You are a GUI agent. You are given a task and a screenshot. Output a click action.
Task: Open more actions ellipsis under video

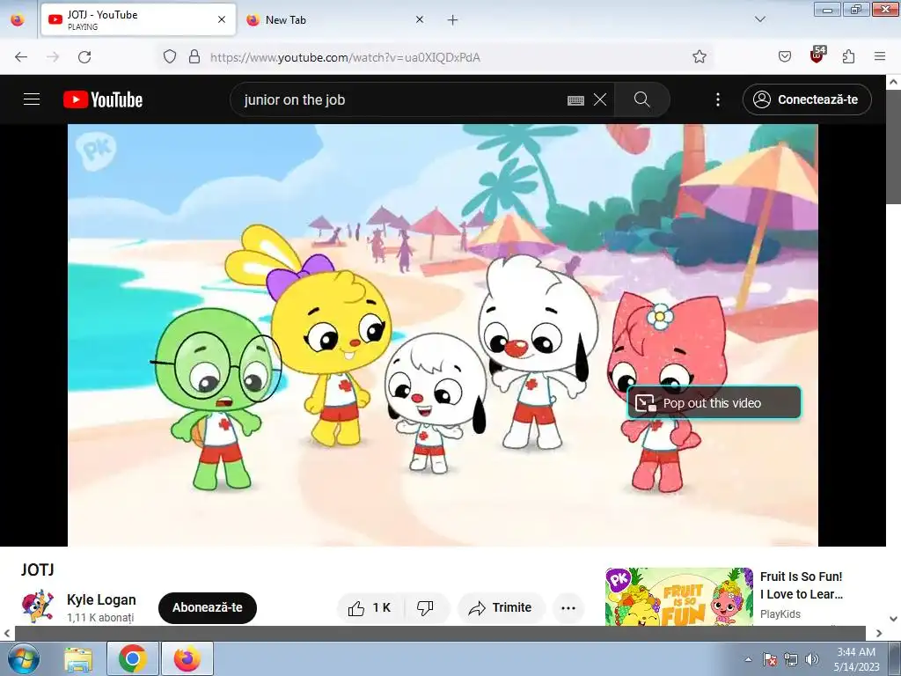tap(568, 607)
